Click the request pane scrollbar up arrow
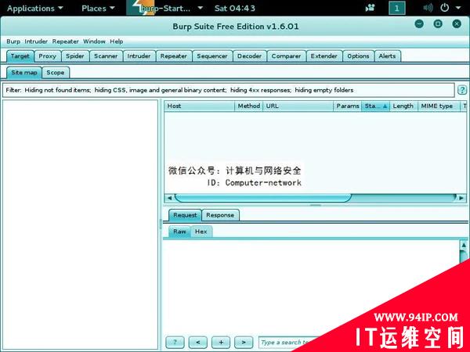 (x=464, y=245)
